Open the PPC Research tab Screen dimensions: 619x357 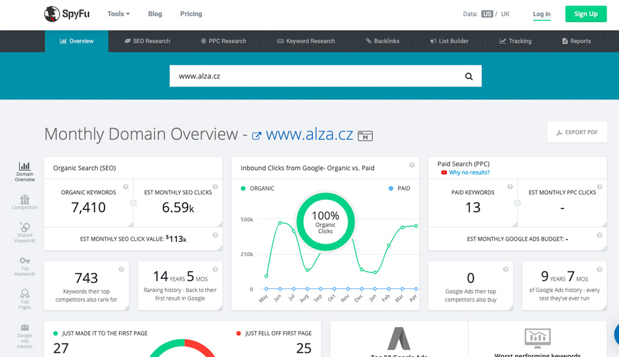(x=223, y=41)
